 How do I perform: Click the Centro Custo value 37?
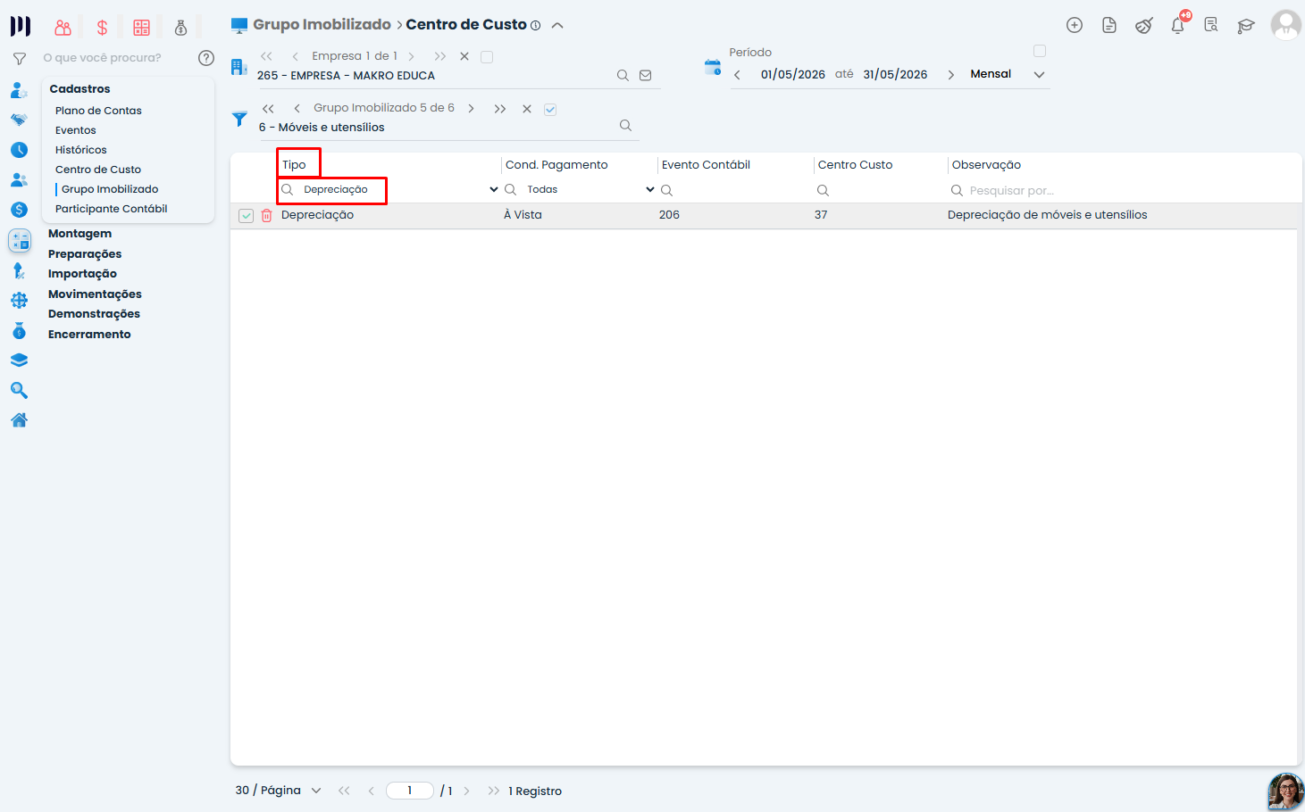pos(821,215)
